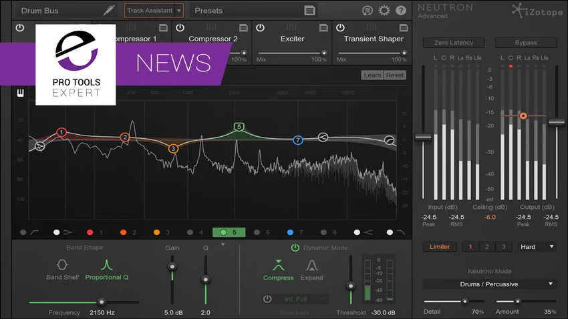Select limiter mode 3
568x319 pixels.
(504, 247)
